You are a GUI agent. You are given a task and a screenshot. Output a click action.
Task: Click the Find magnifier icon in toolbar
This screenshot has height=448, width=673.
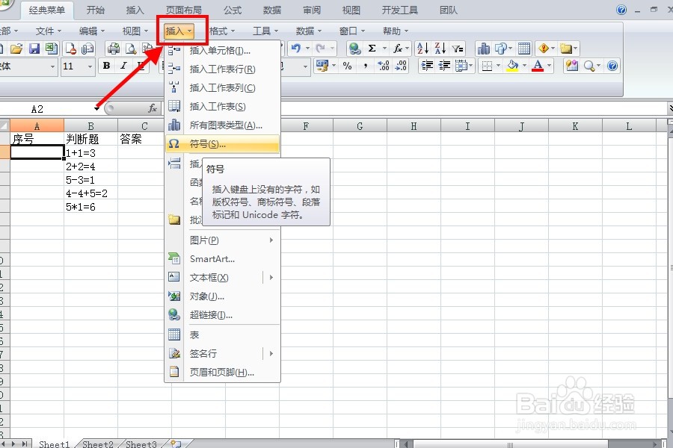point(589,66)
